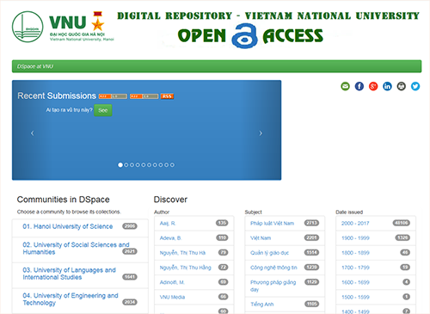Image resolution: width=430 pixels, height=314 pixels.
Task: Browse items dated 1500 - 1599
Action: pyautogui.click(x=355, y=298)
